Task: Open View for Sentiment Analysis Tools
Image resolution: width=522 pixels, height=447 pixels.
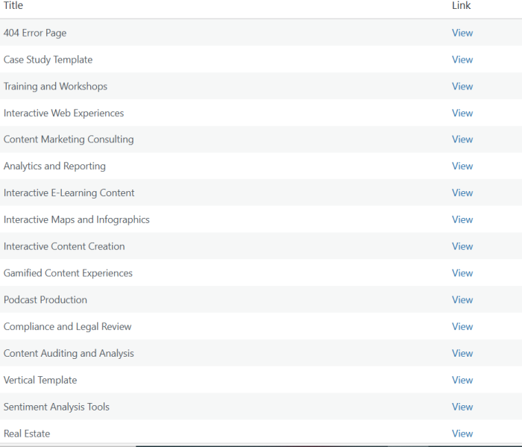Action: tap(462, 407)
